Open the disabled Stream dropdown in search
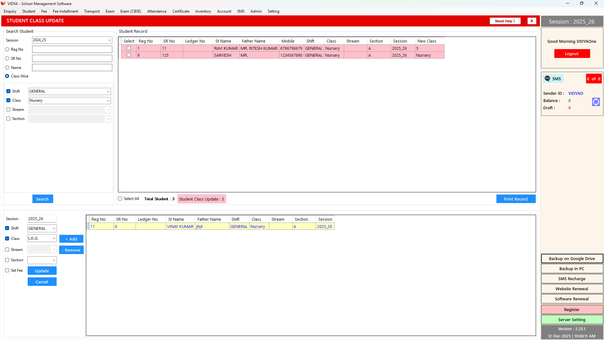This screenshot has width=604, height=340. (70, 110)
